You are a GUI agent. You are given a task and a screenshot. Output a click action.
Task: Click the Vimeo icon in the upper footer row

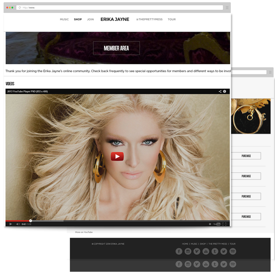tap(197, 251)
